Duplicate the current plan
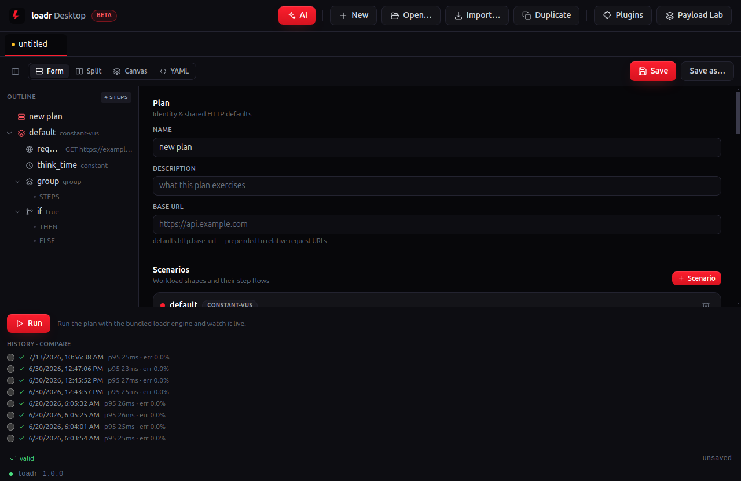741x481 pixels. point(546,16)
